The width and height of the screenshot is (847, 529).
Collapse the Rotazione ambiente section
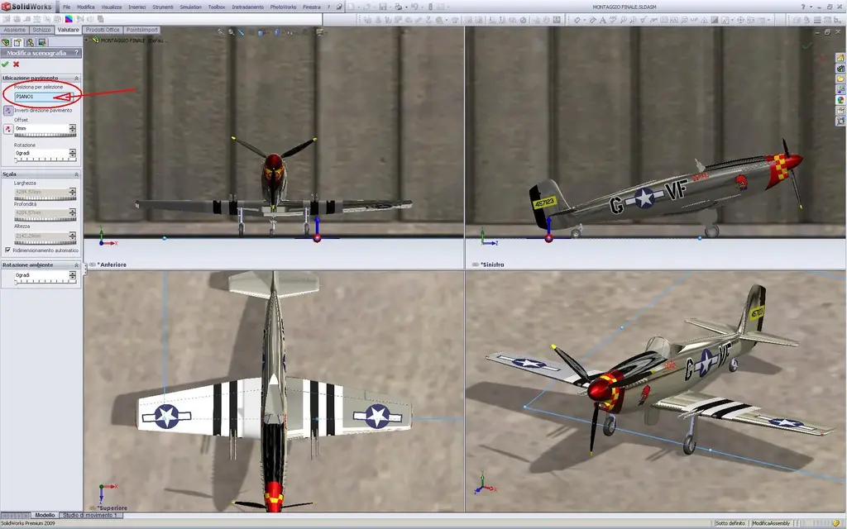pyautogui.click(x=76, y=265)
